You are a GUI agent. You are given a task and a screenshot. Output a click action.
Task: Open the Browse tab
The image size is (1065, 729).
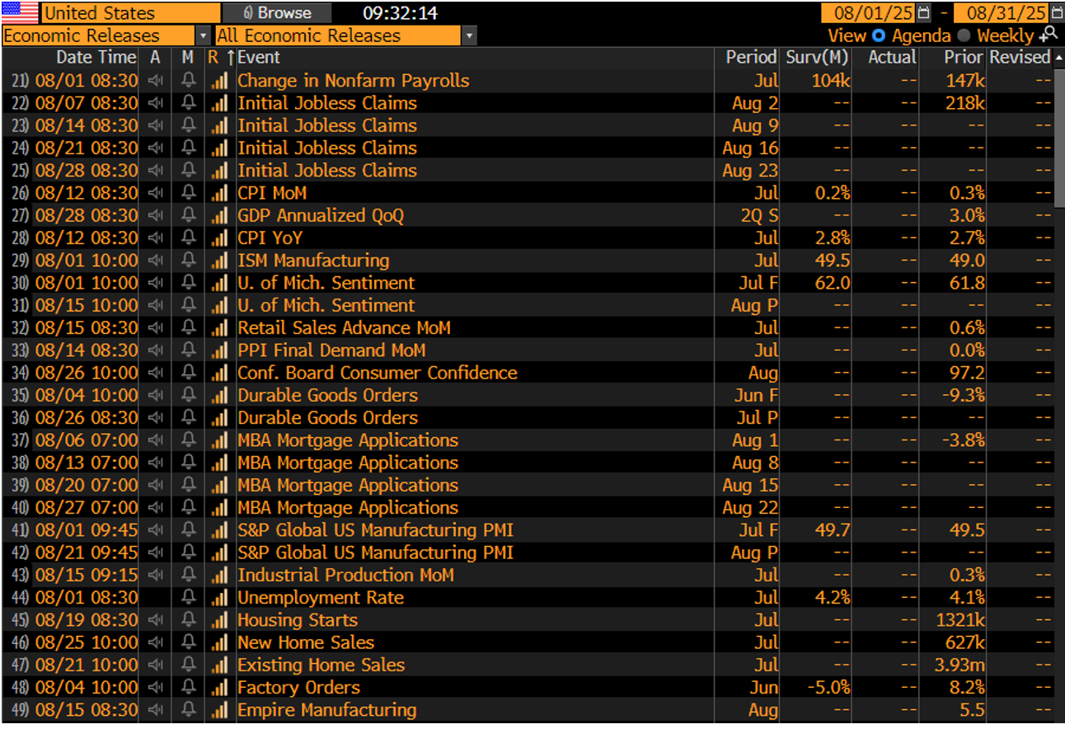click(x=277, y=13)
